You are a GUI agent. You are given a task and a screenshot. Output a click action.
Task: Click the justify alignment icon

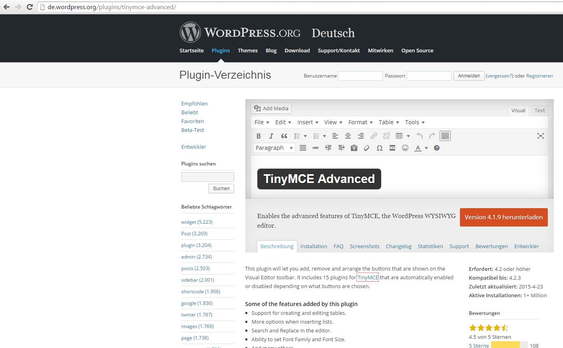[x=303, y=148]
